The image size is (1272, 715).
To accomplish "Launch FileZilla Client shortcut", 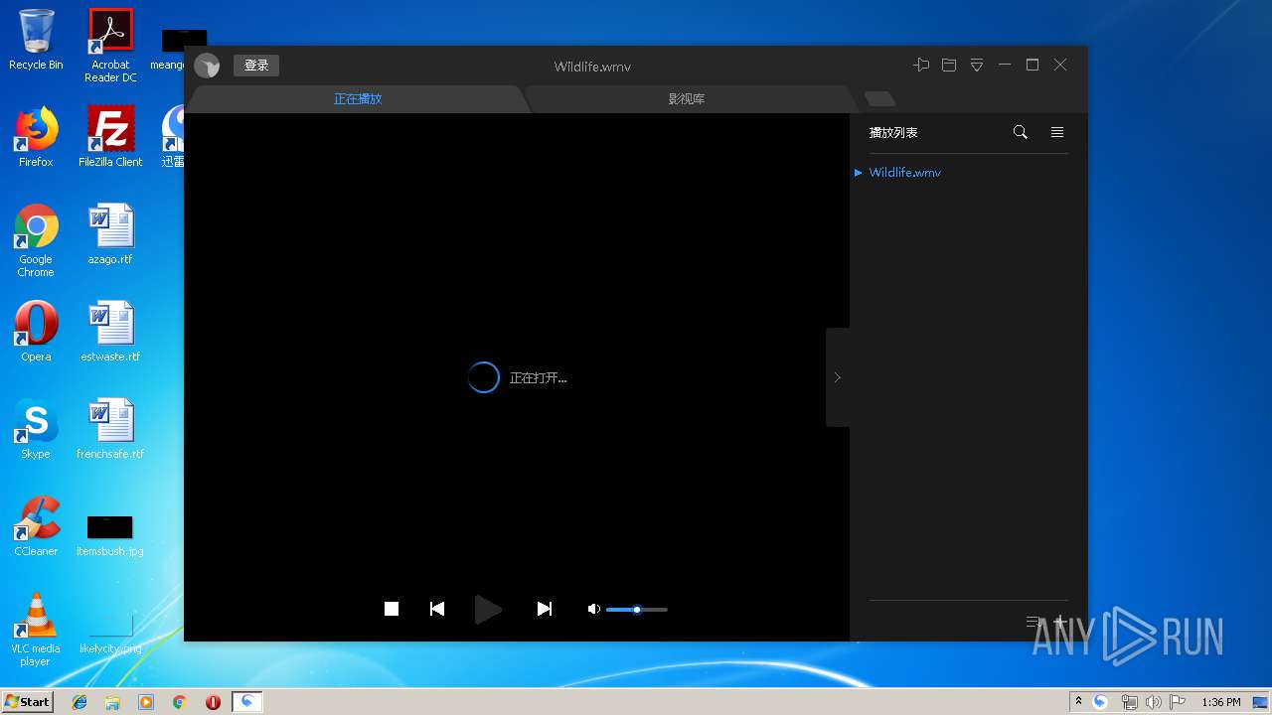I will click(110, 137).
